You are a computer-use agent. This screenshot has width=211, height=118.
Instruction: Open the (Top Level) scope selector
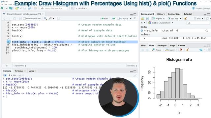(20, 66)
